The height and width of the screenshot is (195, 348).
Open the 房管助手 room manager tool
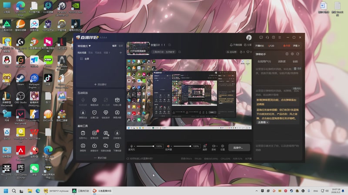pyautogui.click(x=94, y=147)
